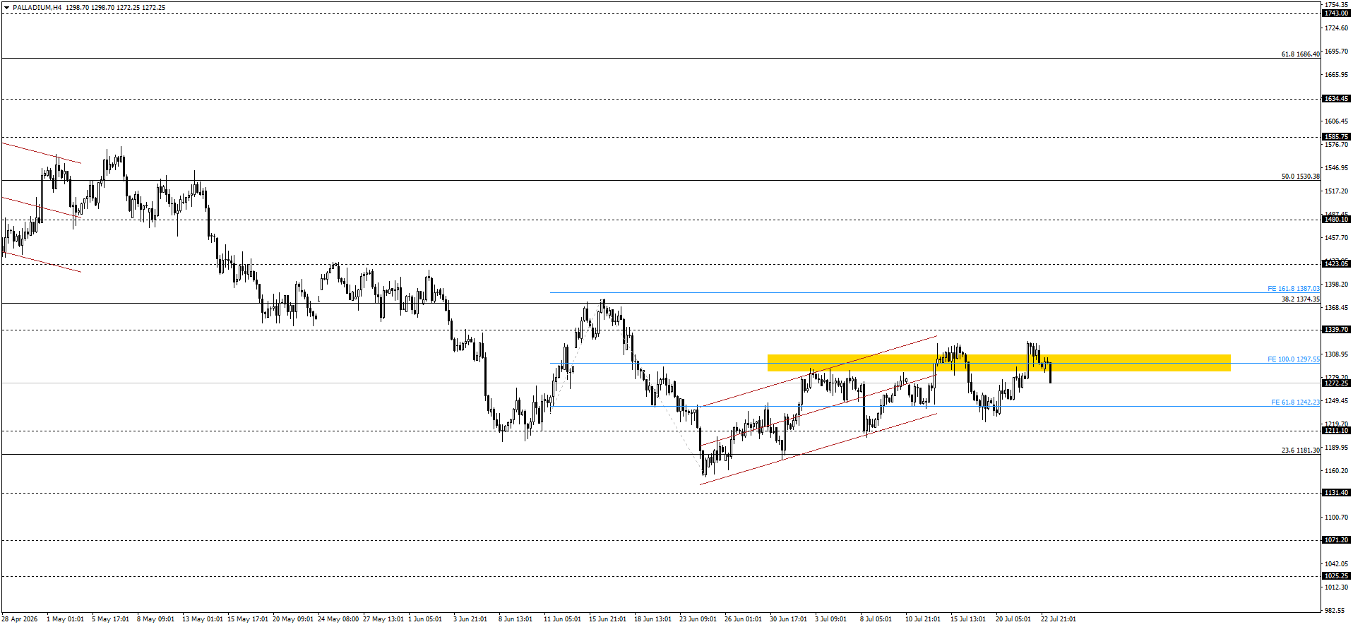Viewport: 1353px width, 627px height.
Task: Select the FE 161.8 1387.03 expansion label
Action: click(x=1293, y=289)
